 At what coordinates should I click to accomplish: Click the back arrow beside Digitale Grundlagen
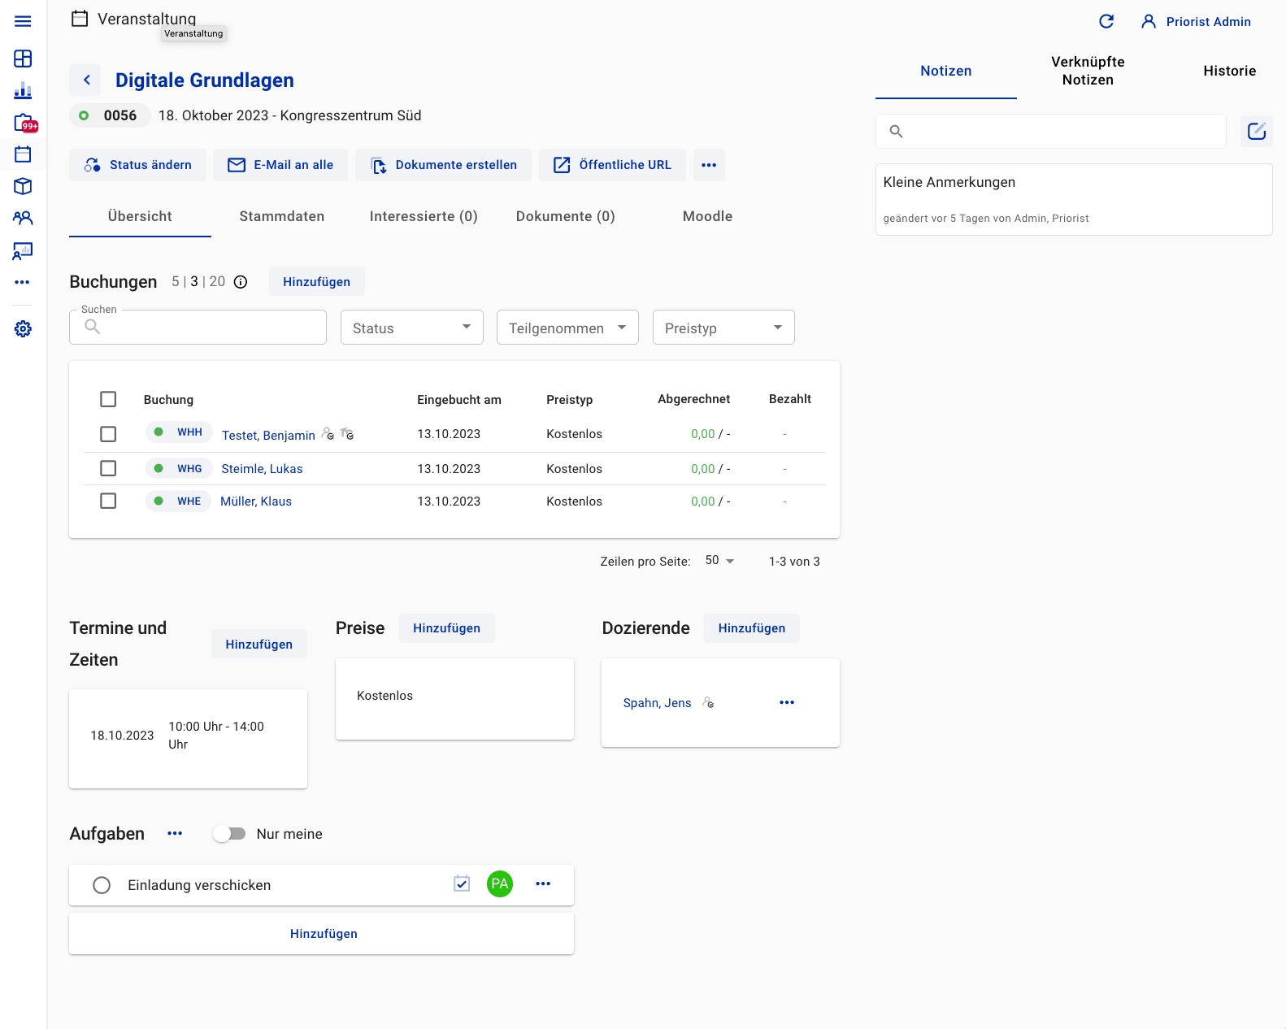[x=86, y=80]
